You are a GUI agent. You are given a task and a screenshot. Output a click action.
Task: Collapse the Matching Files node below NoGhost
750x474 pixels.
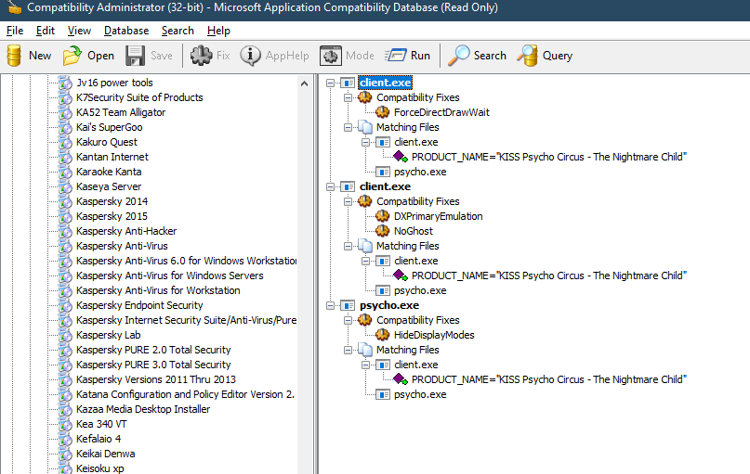(x=348, y=247)
